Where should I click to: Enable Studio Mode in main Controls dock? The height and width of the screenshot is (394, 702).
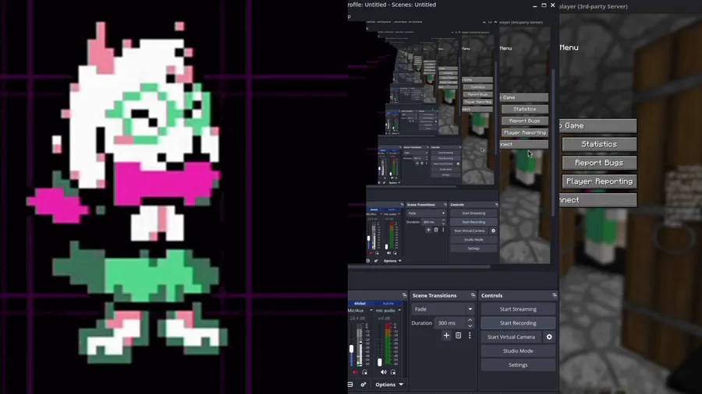coord(518,350)
